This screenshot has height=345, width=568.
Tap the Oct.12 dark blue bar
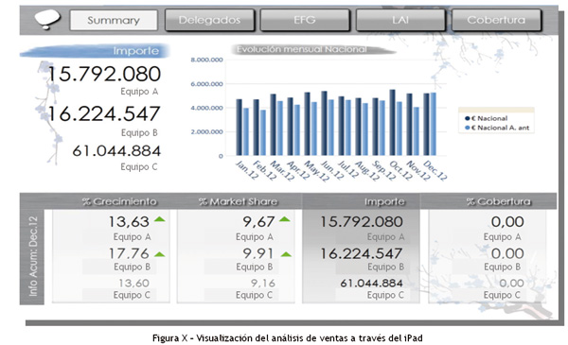392,123
